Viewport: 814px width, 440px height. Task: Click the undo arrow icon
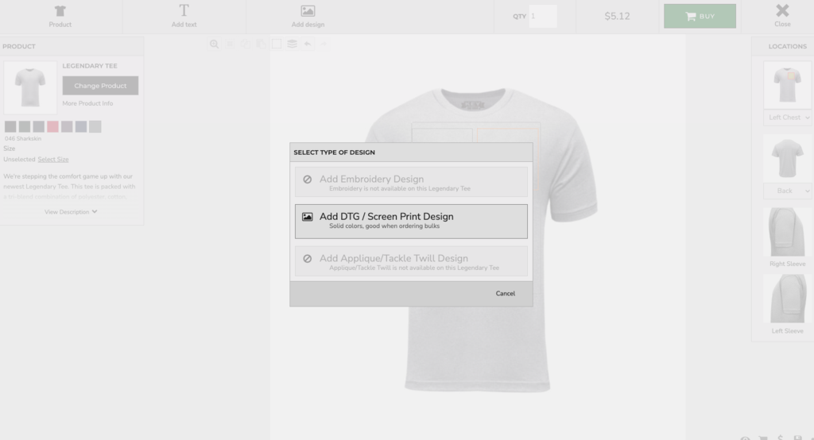(x=308, y=44)
